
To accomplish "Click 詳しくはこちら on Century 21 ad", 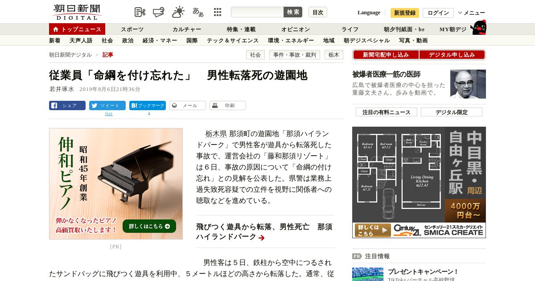I will (x=373, y=230).
